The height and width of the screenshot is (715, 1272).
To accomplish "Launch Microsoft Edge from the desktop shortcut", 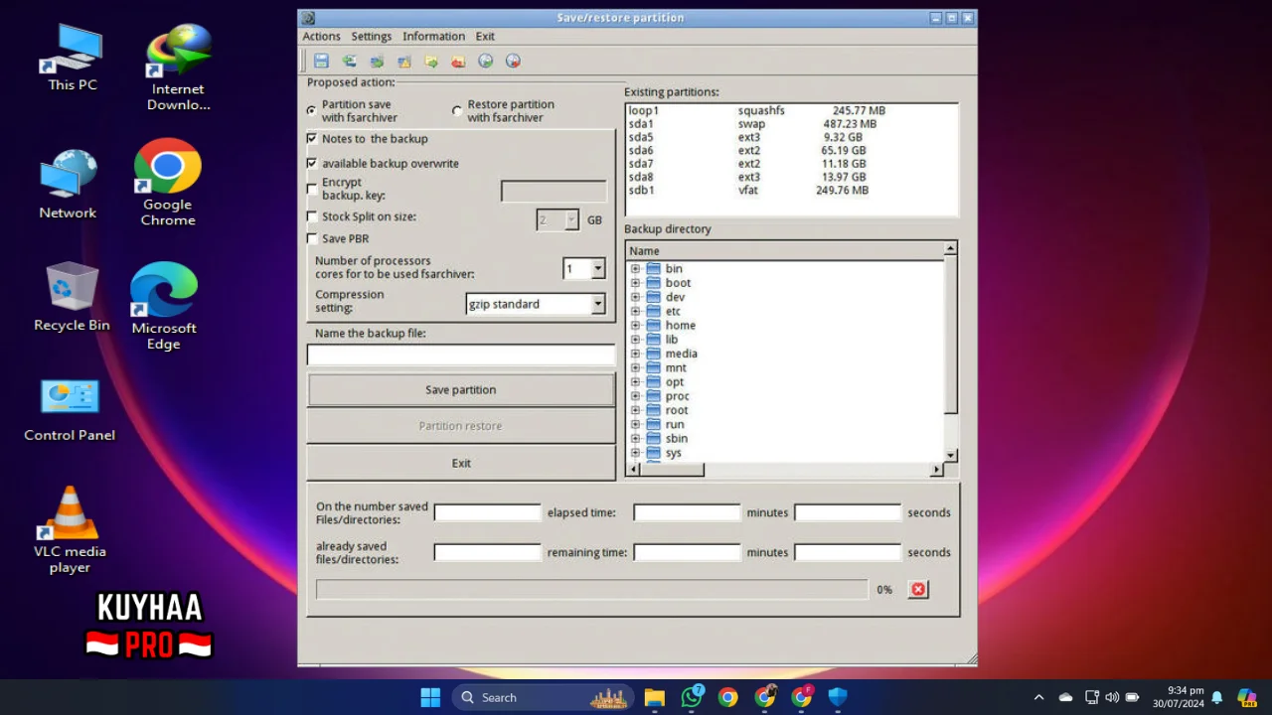I will coord(164,306).
